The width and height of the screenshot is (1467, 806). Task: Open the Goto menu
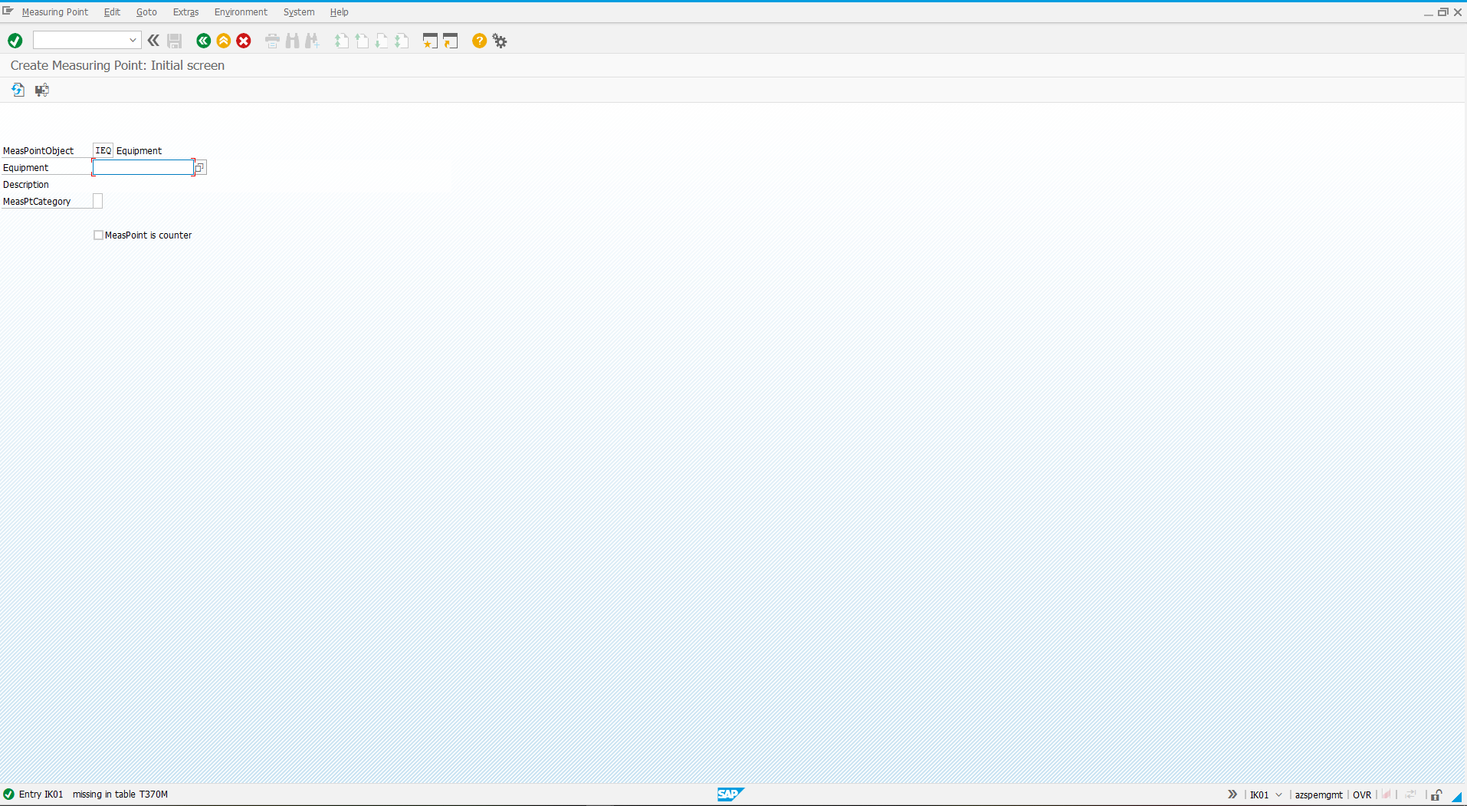(146, 12)
